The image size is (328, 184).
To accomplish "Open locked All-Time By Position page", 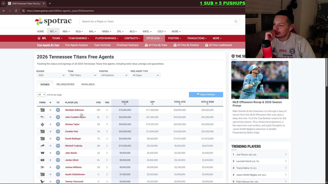I will [186, 45].
